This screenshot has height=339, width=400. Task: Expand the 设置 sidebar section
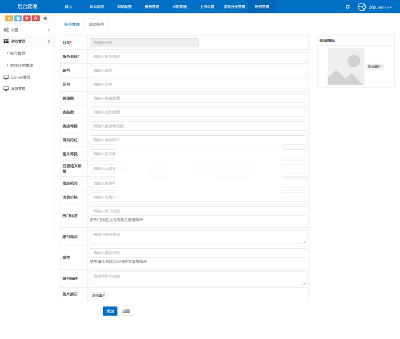(x=27, y=30)
